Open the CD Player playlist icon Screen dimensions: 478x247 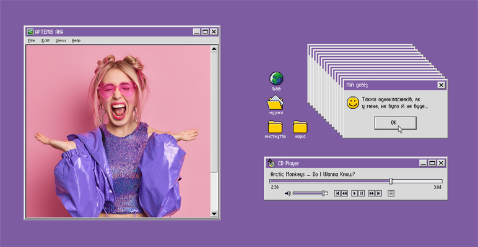[391, 193]
